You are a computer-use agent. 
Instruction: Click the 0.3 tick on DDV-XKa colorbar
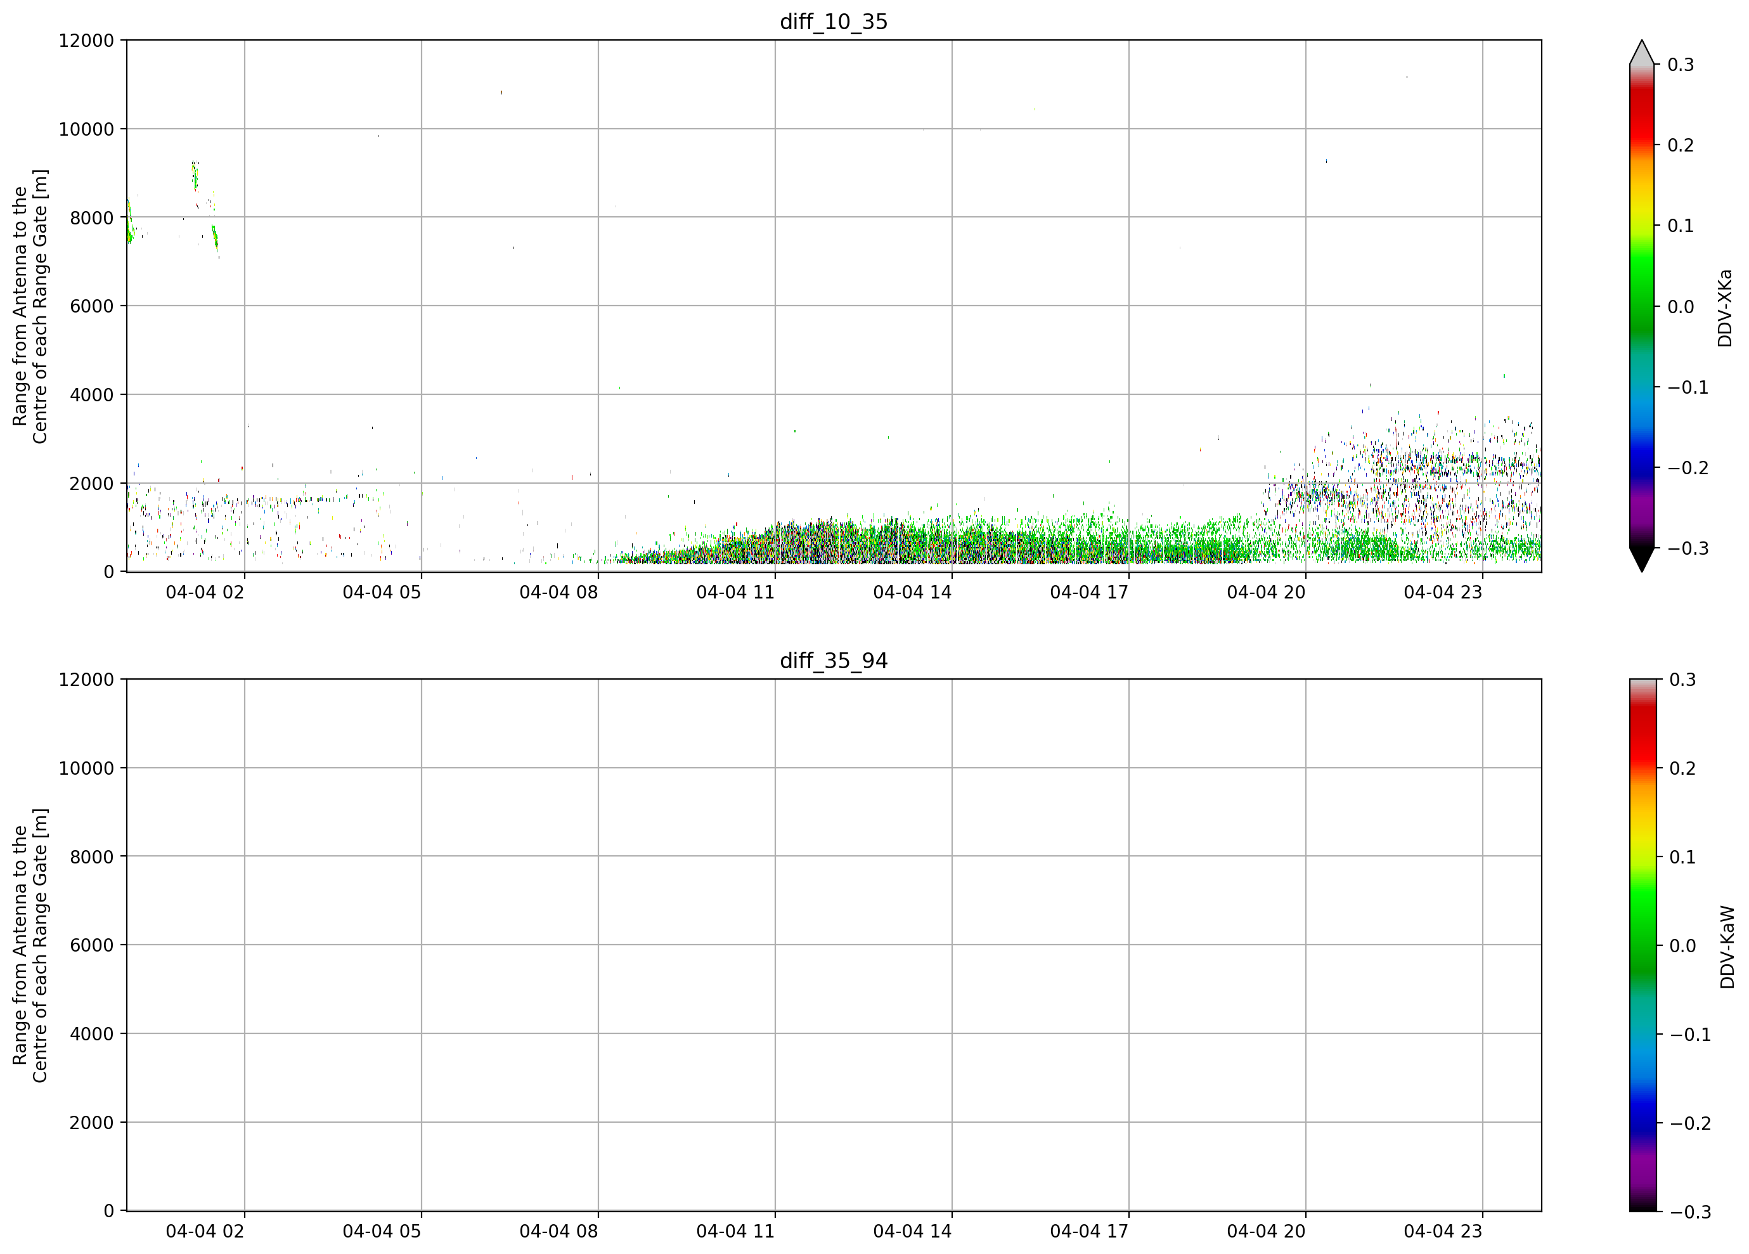[x=1681, y=65]
